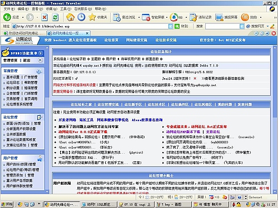Open the Back button history dropdown arrow
This screenshot has height=208, width=278.
23,17
